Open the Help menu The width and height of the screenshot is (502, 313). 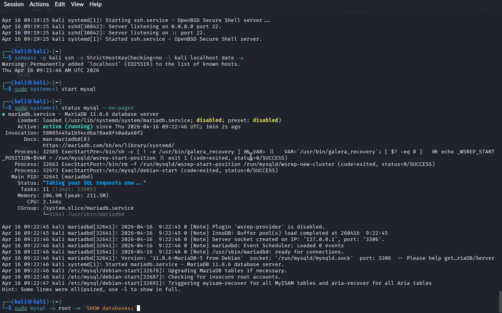[x=95, y=4]
